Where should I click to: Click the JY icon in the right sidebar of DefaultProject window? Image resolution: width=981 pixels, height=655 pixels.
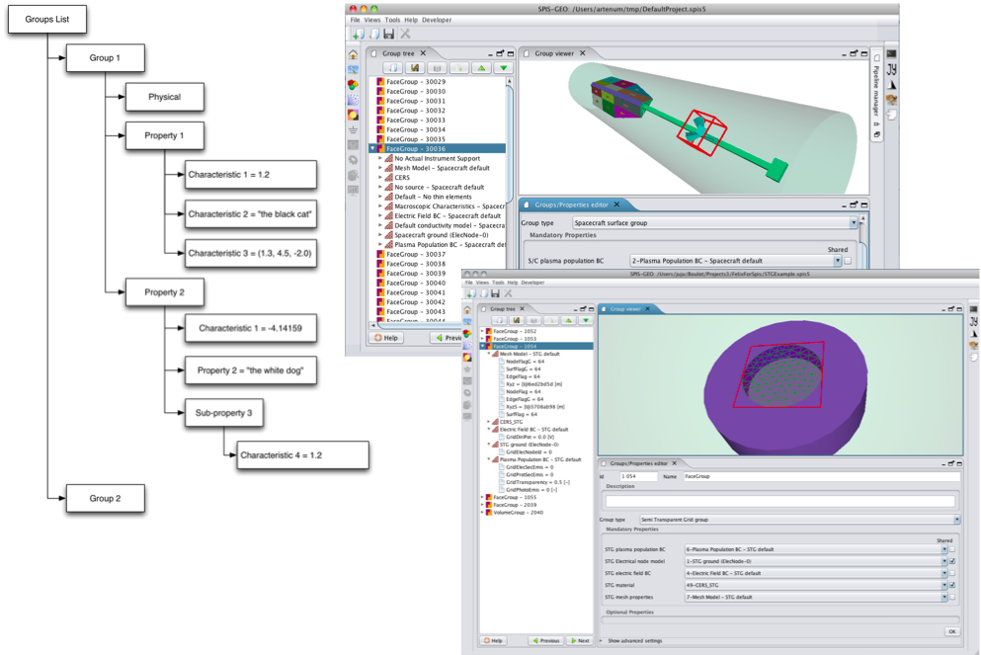pos(891,69)
